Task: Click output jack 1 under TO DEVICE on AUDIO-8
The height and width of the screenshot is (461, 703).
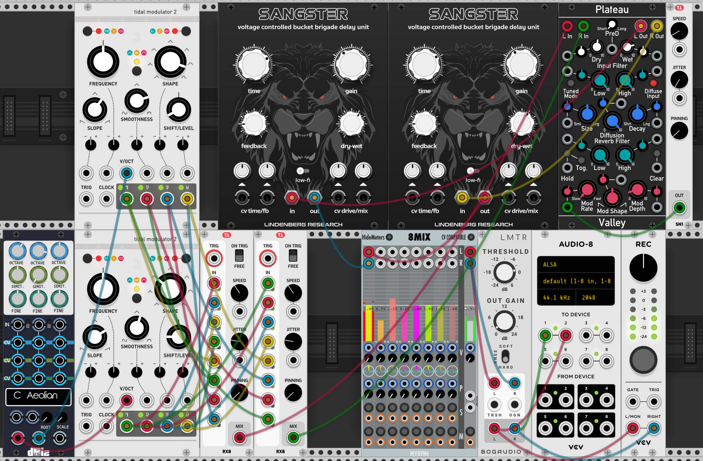Action: [545, 336]
